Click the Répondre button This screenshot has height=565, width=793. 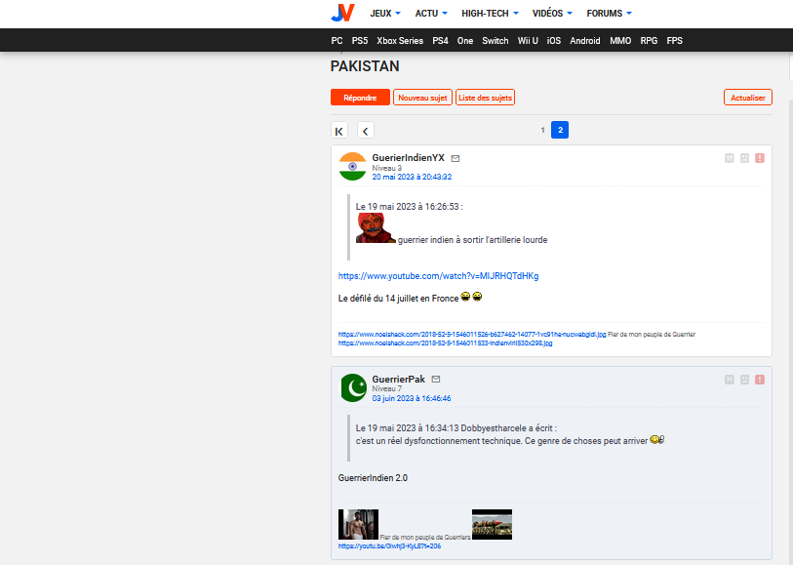[360, 98]
